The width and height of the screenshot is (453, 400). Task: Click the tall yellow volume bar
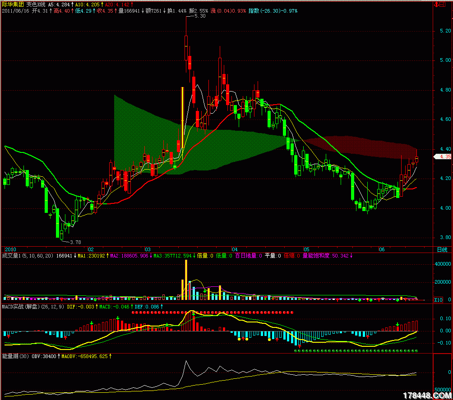186,280
